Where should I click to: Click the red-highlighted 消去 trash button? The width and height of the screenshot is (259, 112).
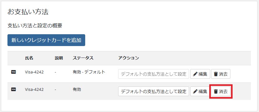pos(221,91)
